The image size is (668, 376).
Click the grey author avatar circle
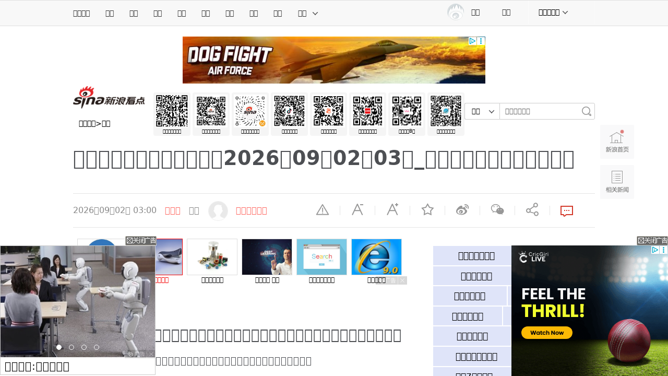click(218, 210)
